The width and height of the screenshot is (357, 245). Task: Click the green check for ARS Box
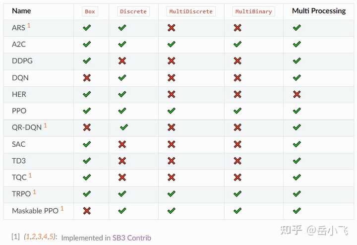pyautogui.click(x=87, y=28)
